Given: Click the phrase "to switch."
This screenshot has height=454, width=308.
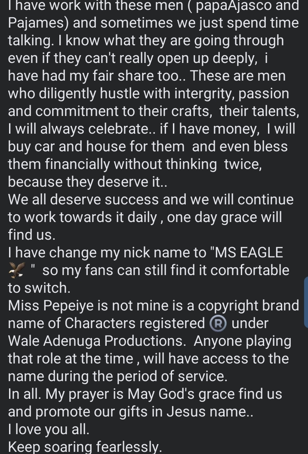Looking at the screenshot, I should (38, 288).
